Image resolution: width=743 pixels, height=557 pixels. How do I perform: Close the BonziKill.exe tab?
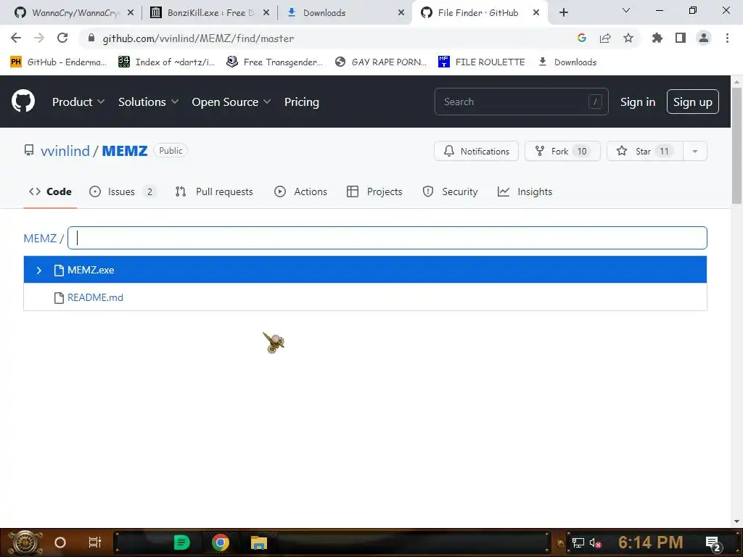(266, 13)
